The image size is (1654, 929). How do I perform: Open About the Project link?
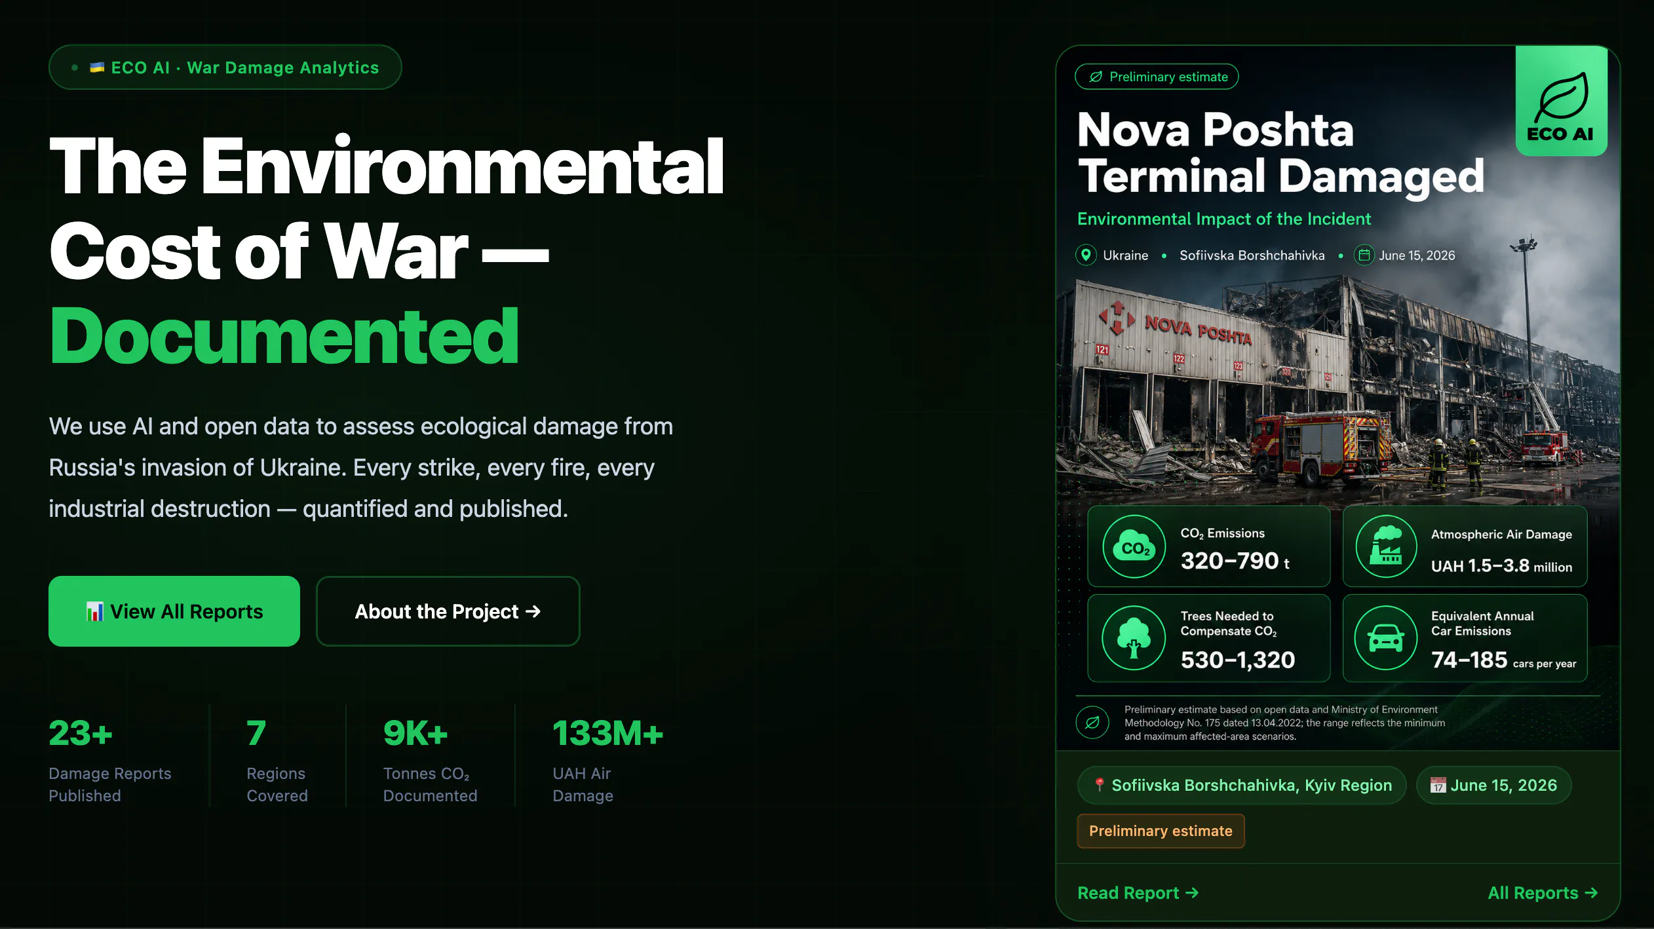click(448, 611)
